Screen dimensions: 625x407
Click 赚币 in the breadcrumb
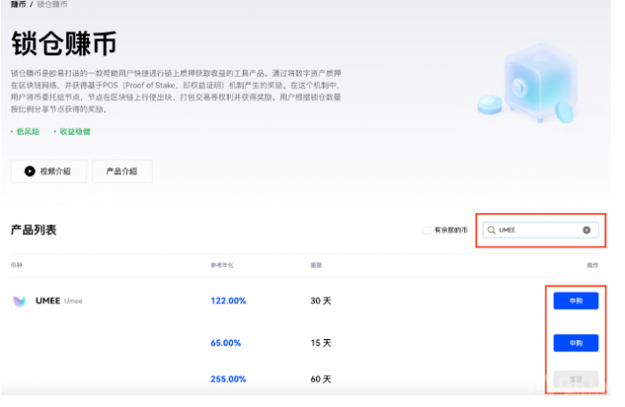click(18, 5)
